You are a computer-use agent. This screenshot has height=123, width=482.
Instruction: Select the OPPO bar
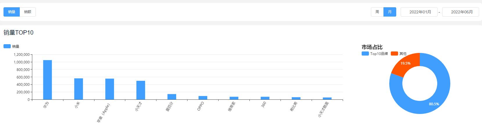coord(203,98)
